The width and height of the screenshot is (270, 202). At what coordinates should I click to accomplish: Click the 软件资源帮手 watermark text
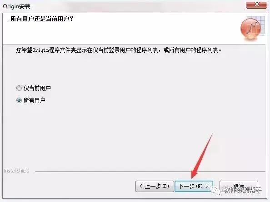tap(243, 190)
